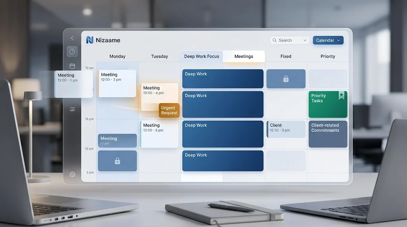This screenshot has width=407, height=227.
Task: Open the bottom Deep Work block
Action: point(223,161)
